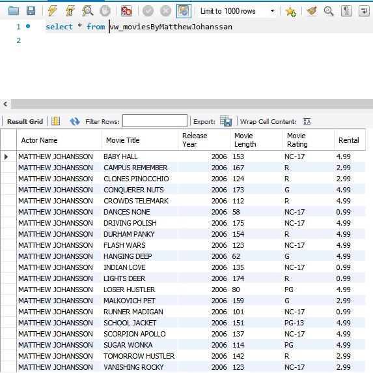This screenshot has height=373, width=373.
Task: Select the HANGING DEEP cell
Action: coord(140,256)
